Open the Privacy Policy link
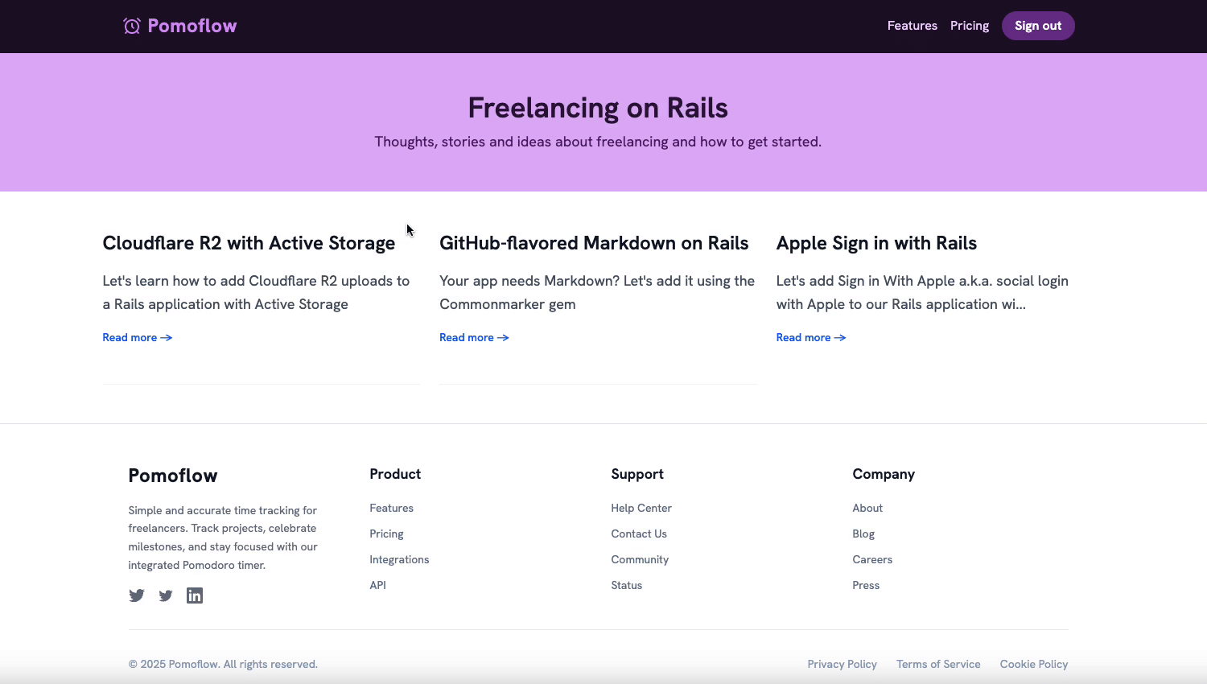 click(842, 664)
